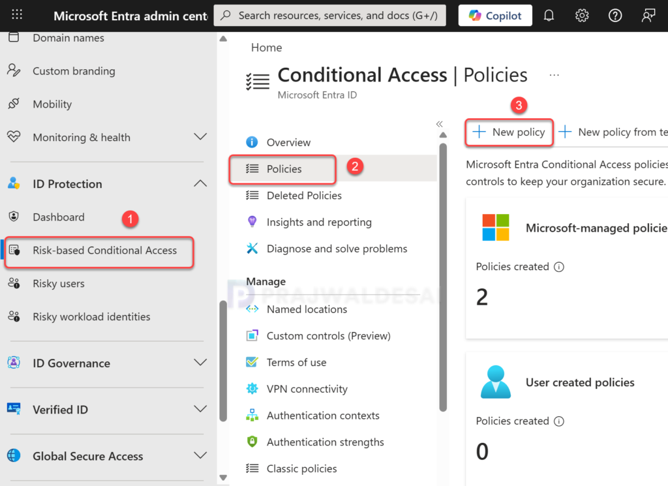Click the Risky users icon
The image size is (668, 486).
pyautogui.click(x=14, y=283)
